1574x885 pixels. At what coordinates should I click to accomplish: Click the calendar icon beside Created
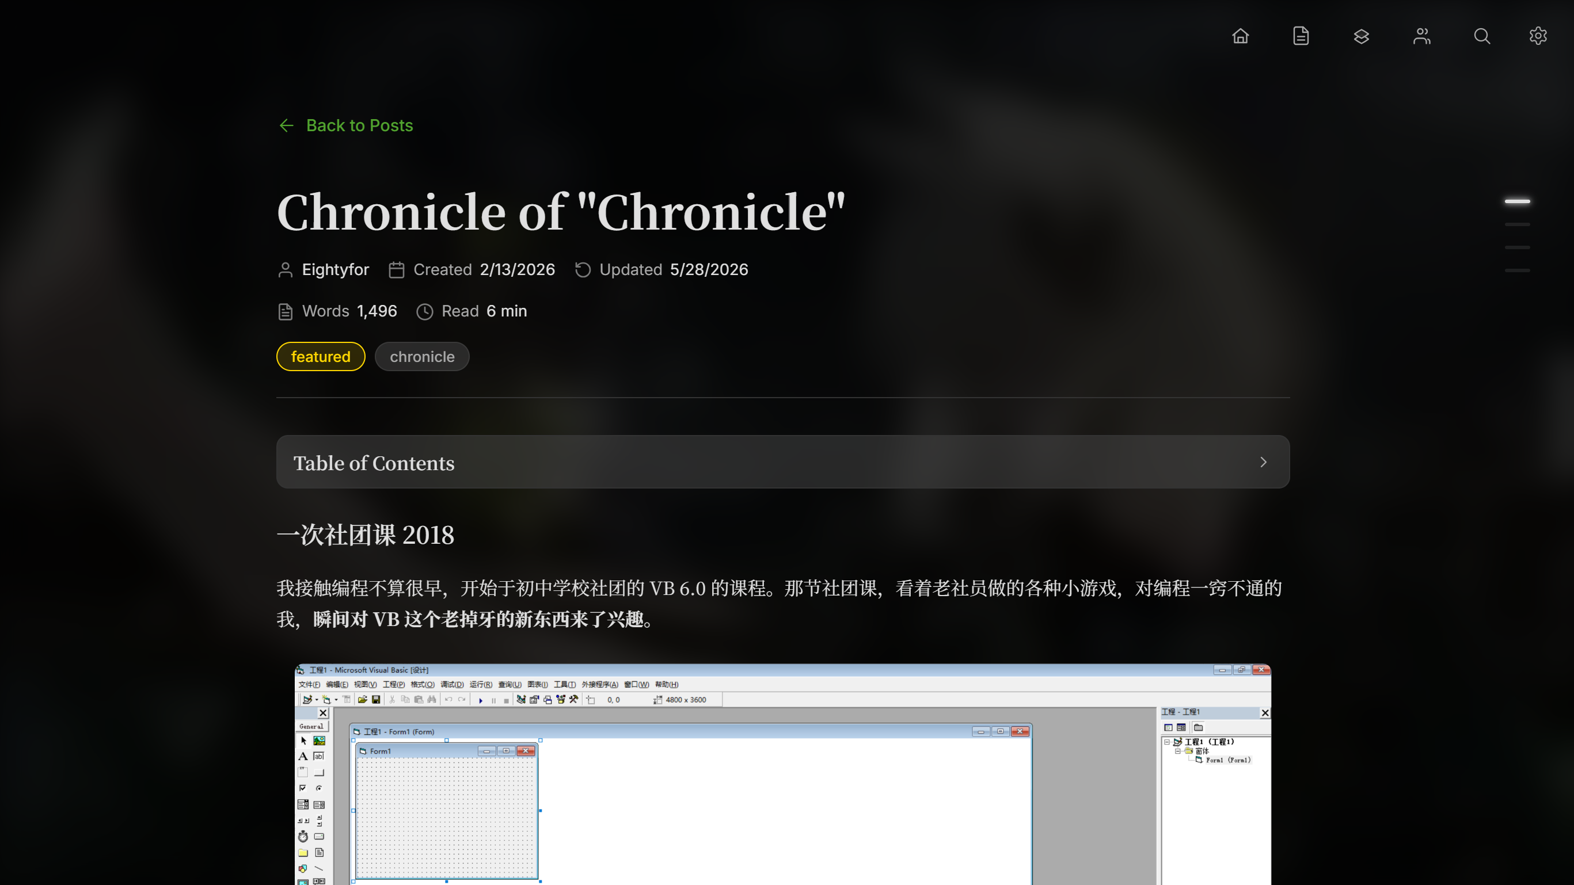pyautogui.click(x=397, y=270)
